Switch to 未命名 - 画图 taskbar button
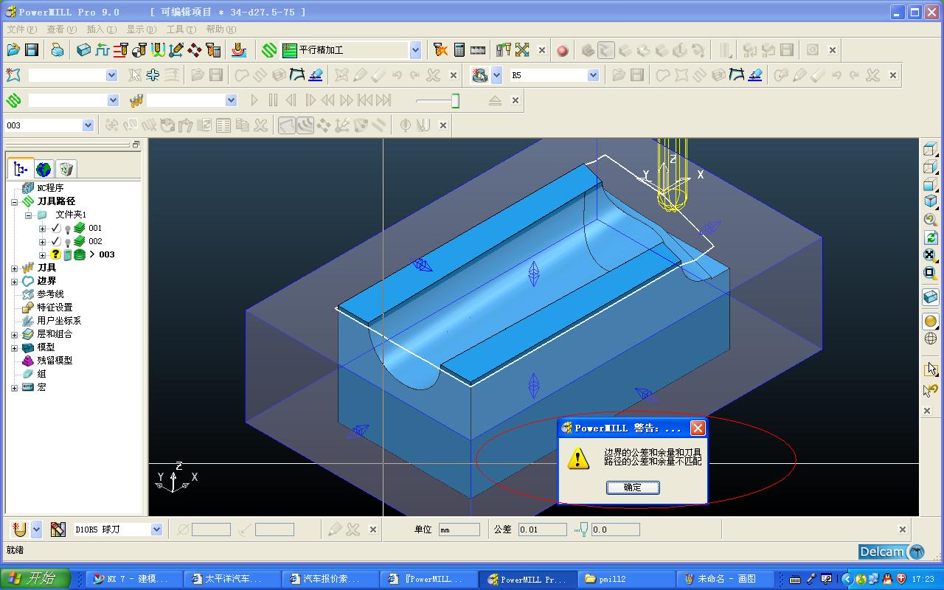This screenshot has height=590, width=944. (x=726, y=579)
